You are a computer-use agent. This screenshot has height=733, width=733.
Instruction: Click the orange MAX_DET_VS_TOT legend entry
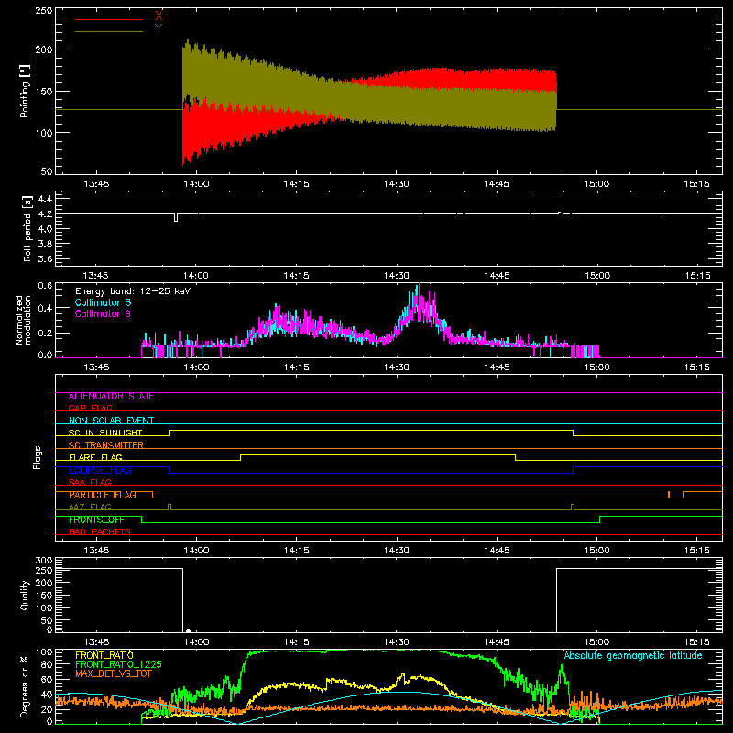coord(113,673)
